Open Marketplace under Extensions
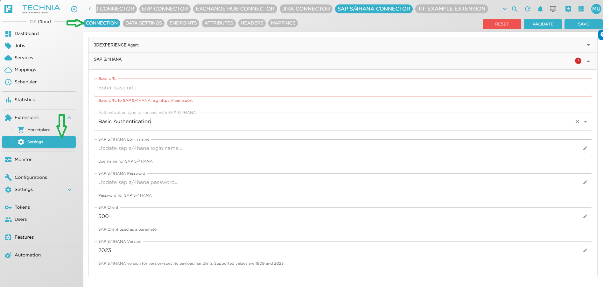 pyautogui.click(x=39, y=130)
